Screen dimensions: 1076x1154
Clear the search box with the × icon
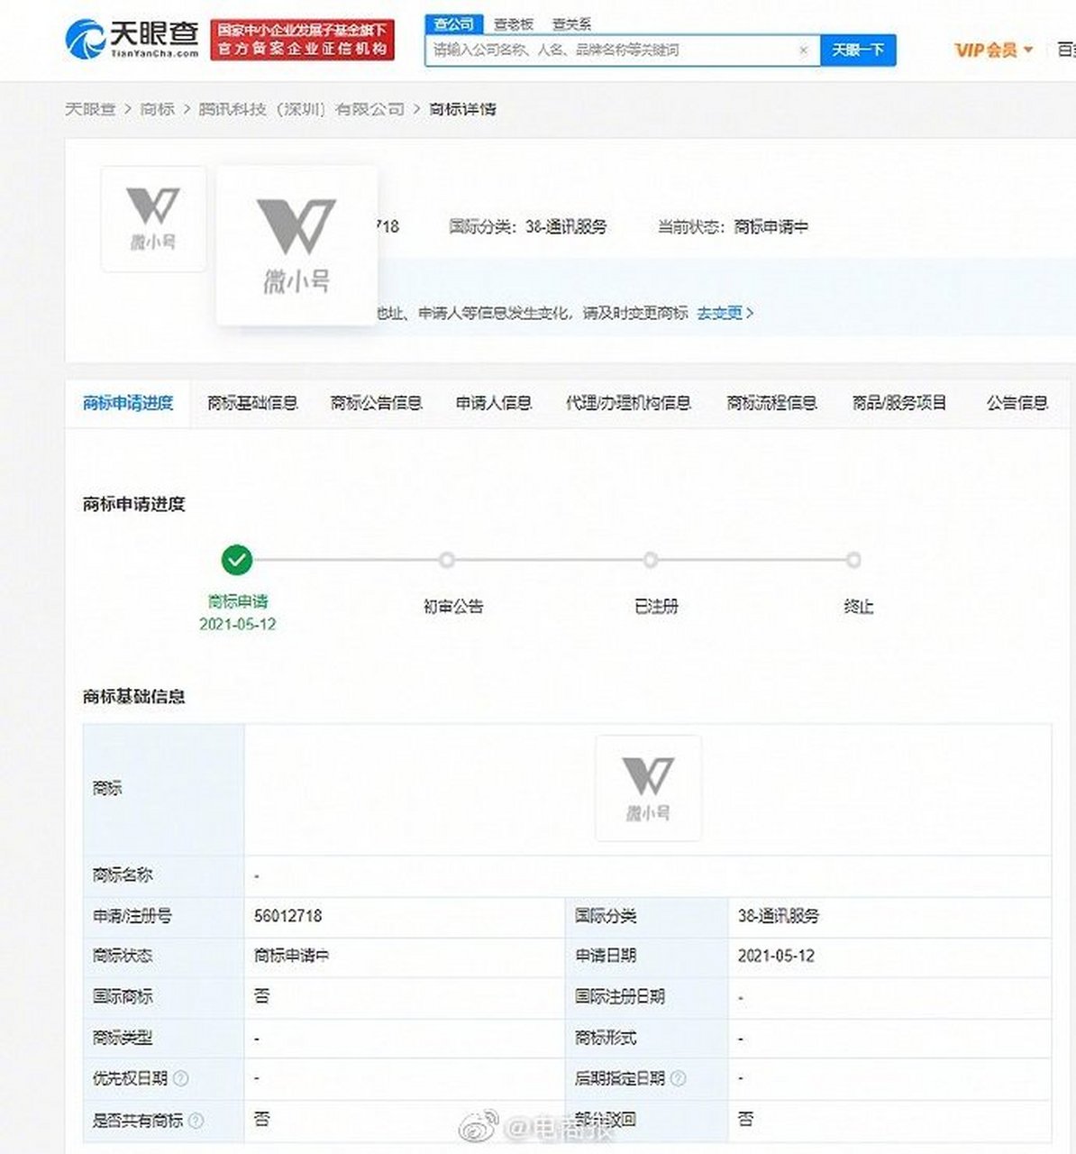(803, 50)
